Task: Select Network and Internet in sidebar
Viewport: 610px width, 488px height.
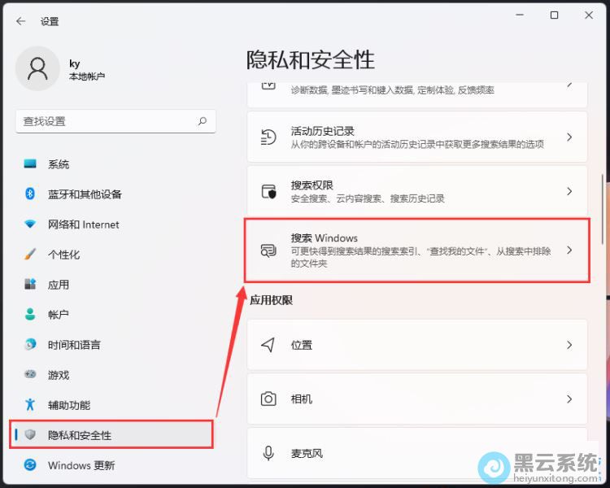Action: (x=83, y=224)
